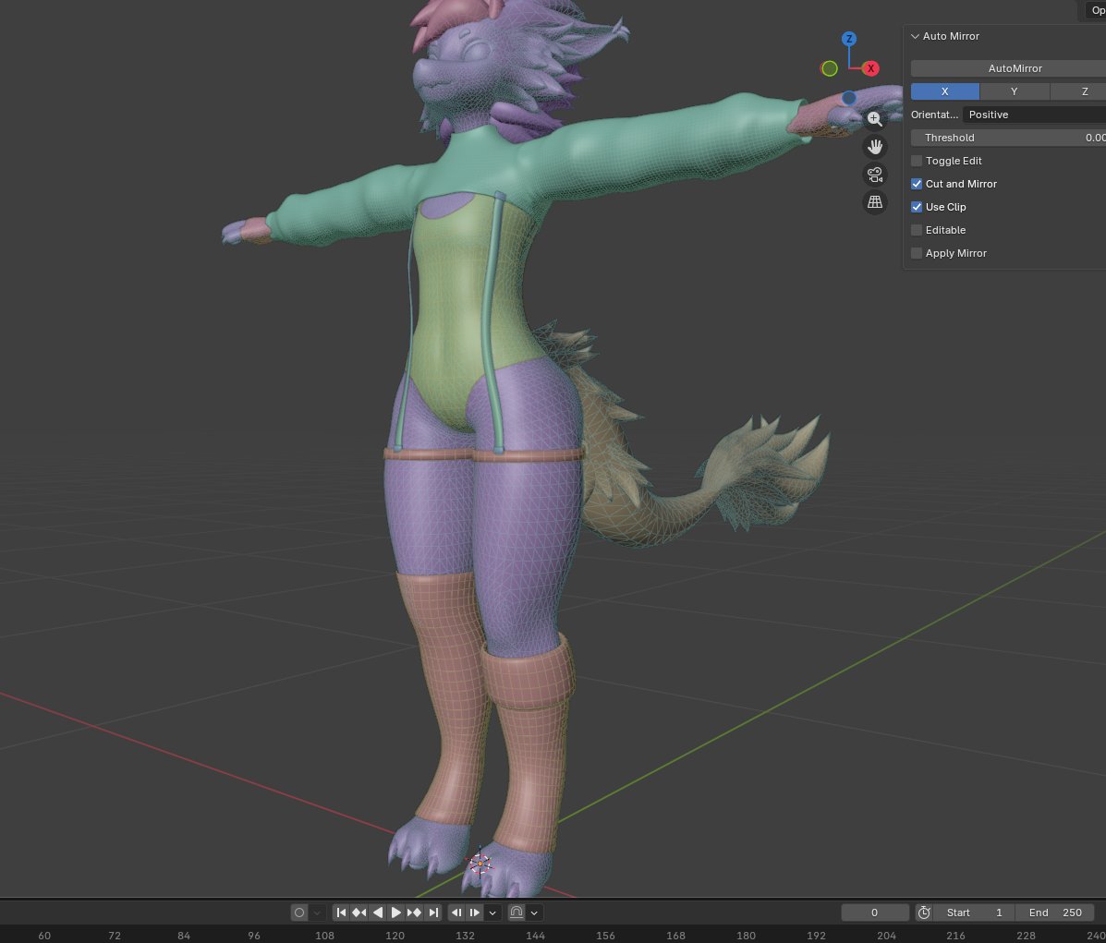The width and height of the screenshot is (1106, 943).
Task: Play the animation forward
Action: [x=395, y=913]
